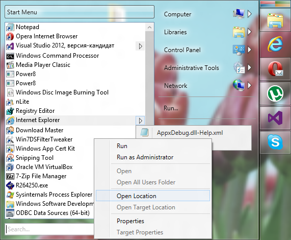Launch Visual Studio from the sidebar icon
The width and height of the screenshot is (291, 240).
[275, 118]
